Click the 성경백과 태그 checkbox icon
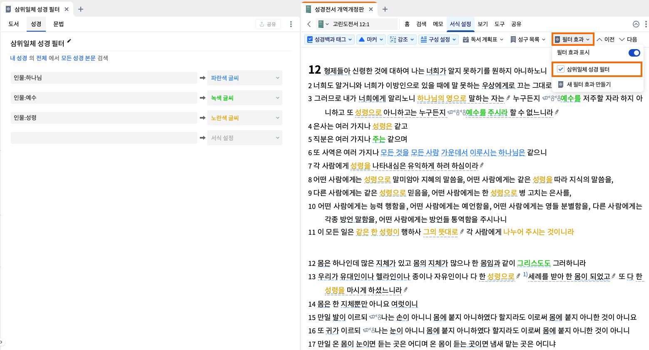Image resolution: width=649 pixels, height=350 pixels. (310, 40)
